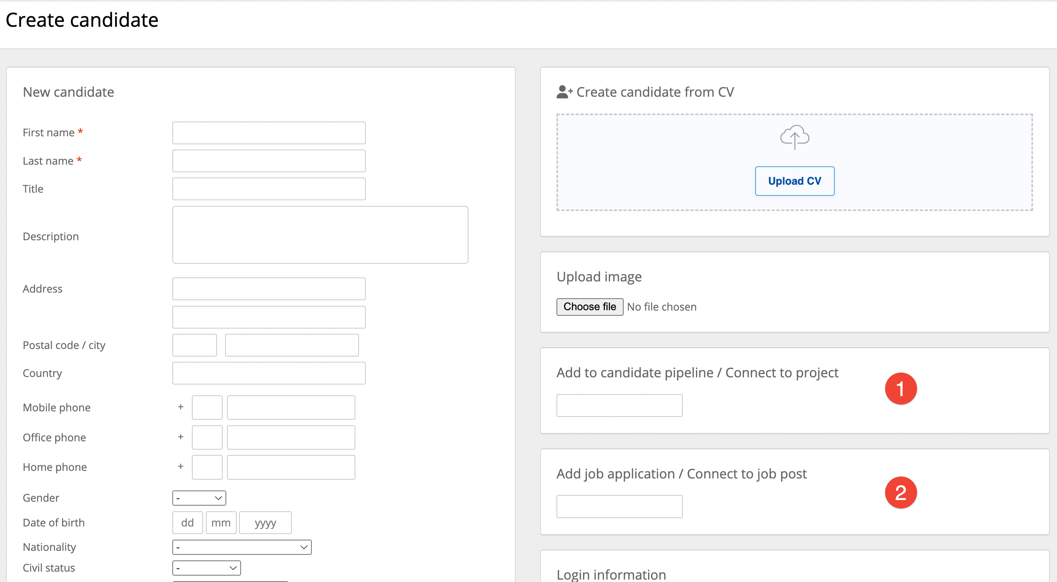Viewport: 1057px width, 582px height.
Task: Click the add-person icon beside Create candidate from CV
Action: (x=564, y=92)
